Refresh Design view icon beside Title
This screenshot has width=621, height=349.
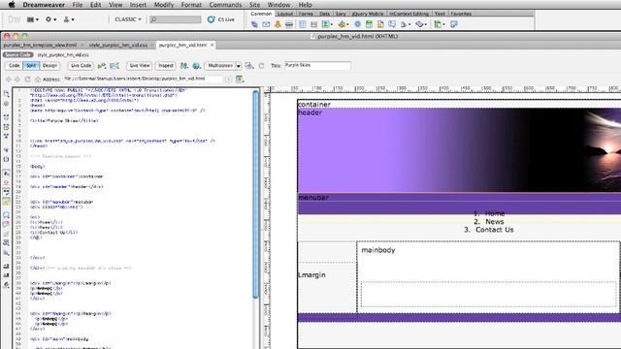pos(261,66)
